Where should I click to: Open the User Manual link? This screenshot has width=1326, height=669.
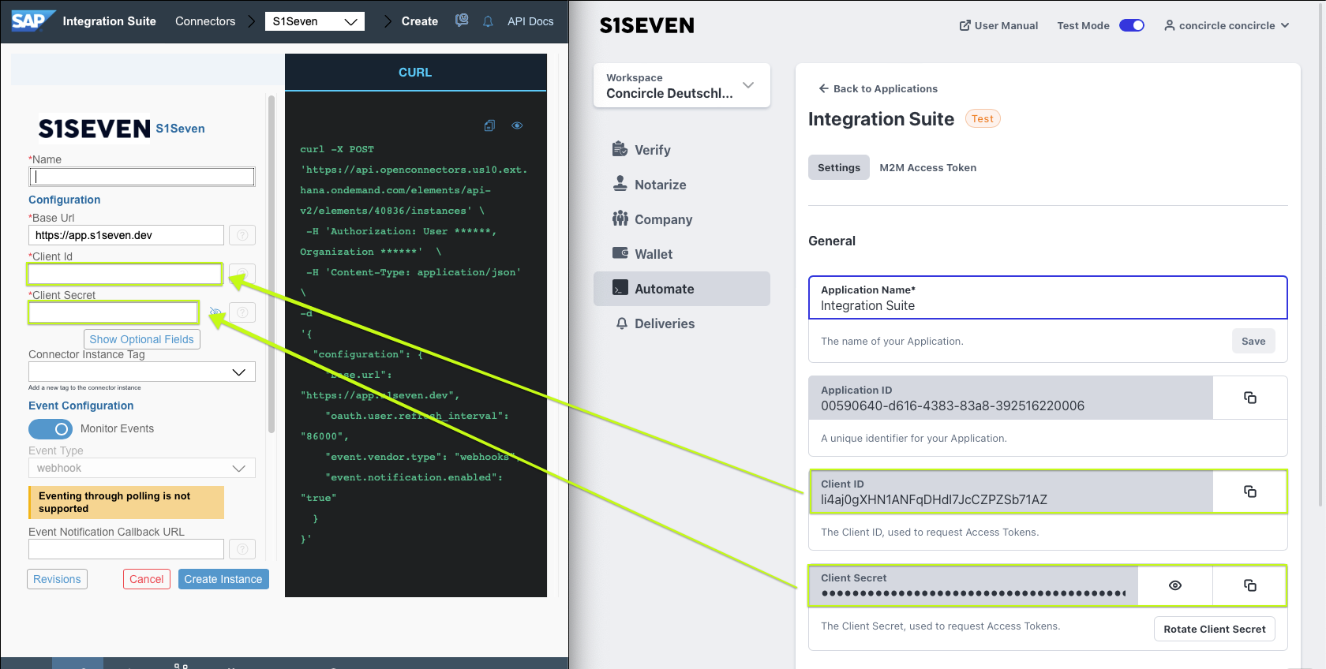998,25
